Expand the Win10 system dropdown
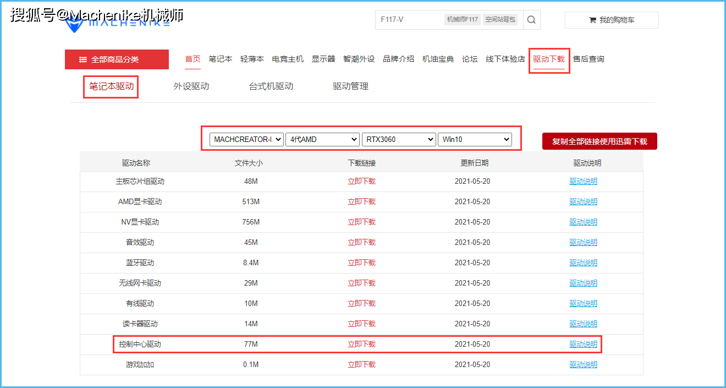Viewport: 726px width, 388px height. click(x=475, y=139)
